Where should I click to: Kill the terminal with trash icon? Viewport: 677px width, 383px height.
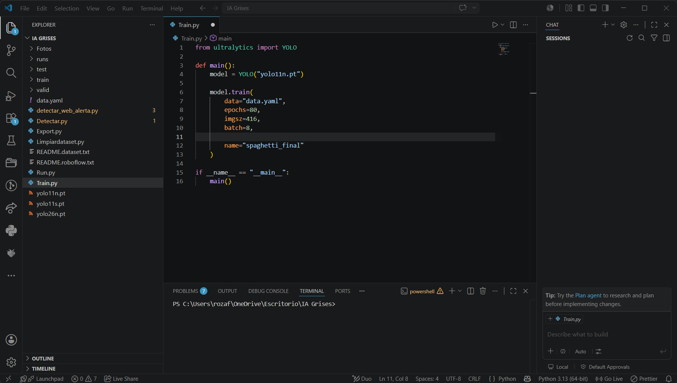(483, 291)
